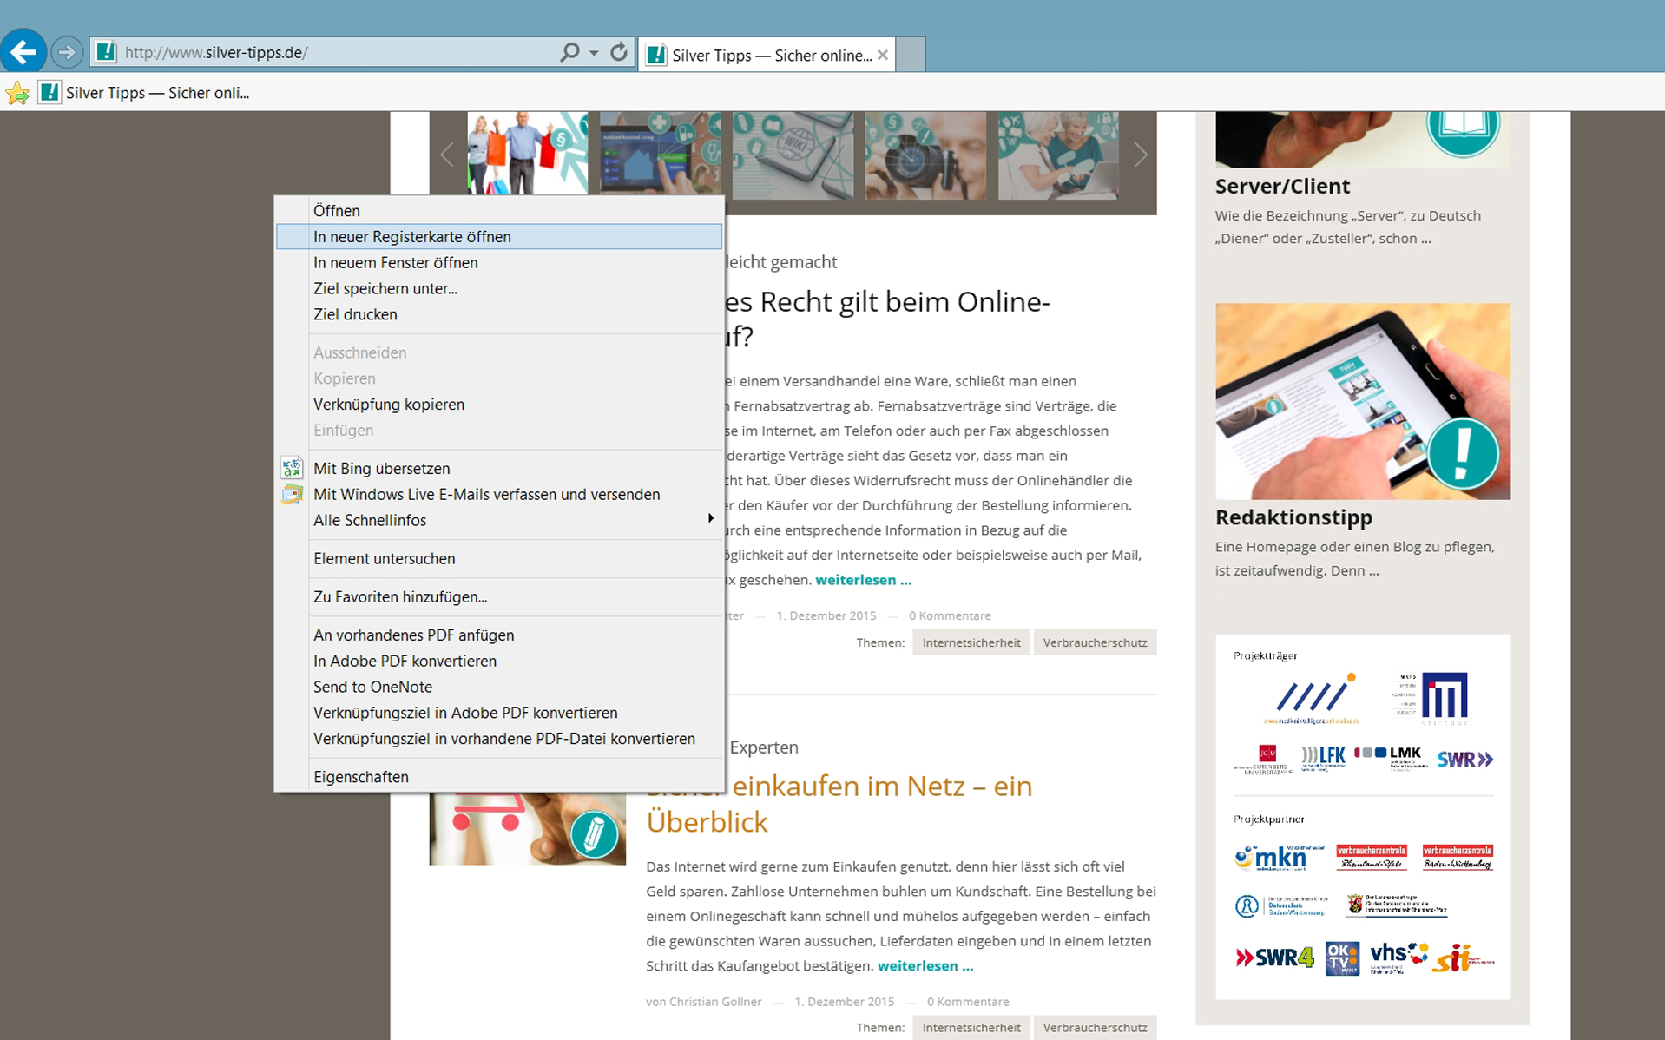Open a new blank tab
Image resolution: width=1665 pixels, height=1040 pixels.
pos(910,55)
